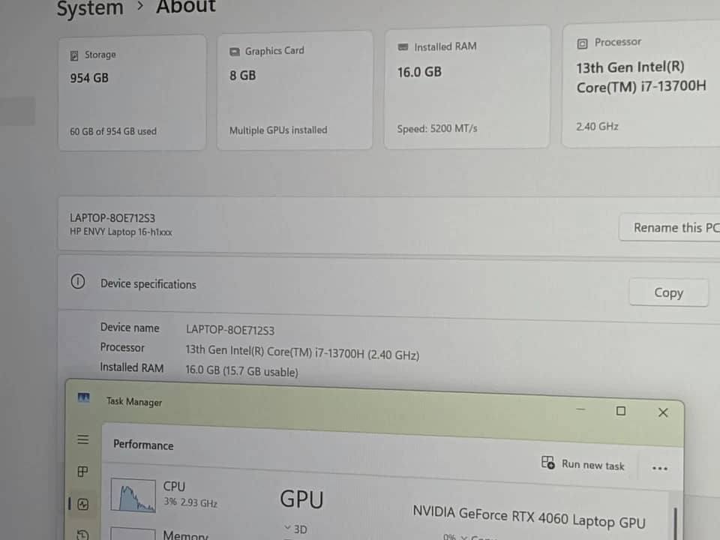720x540 pixels.
Task: Click the 'Processor' label in specifications
Action: click(x=122, y=347)
